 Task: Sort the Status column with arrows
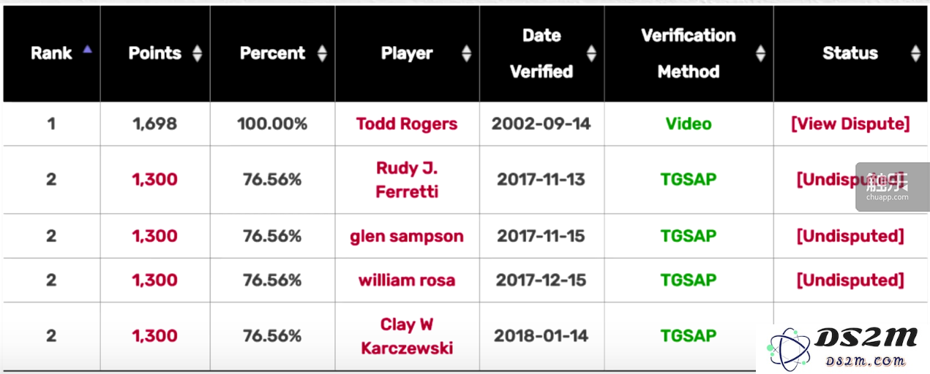click(x=915, y=53)
